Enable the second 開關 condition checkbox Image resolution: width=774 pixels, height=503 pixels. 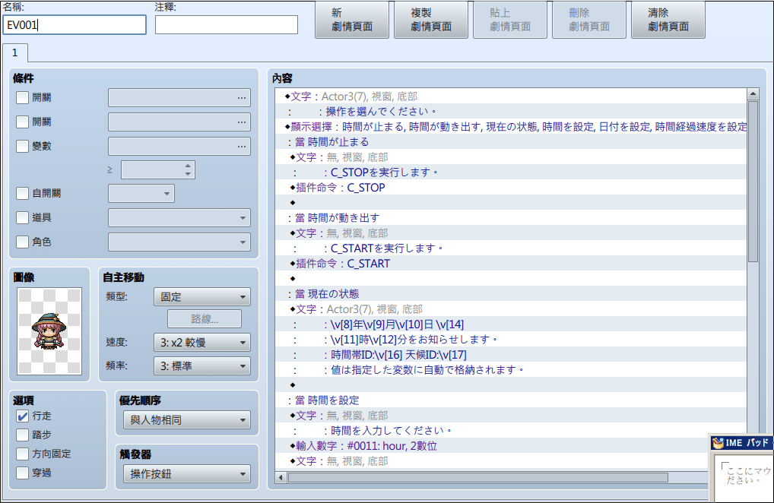[x=22, y=122]
